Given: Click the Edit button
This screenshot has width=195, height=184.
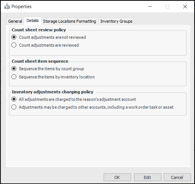Looking at the screenshot, I should pyautogui.click(x=147, y=177).
